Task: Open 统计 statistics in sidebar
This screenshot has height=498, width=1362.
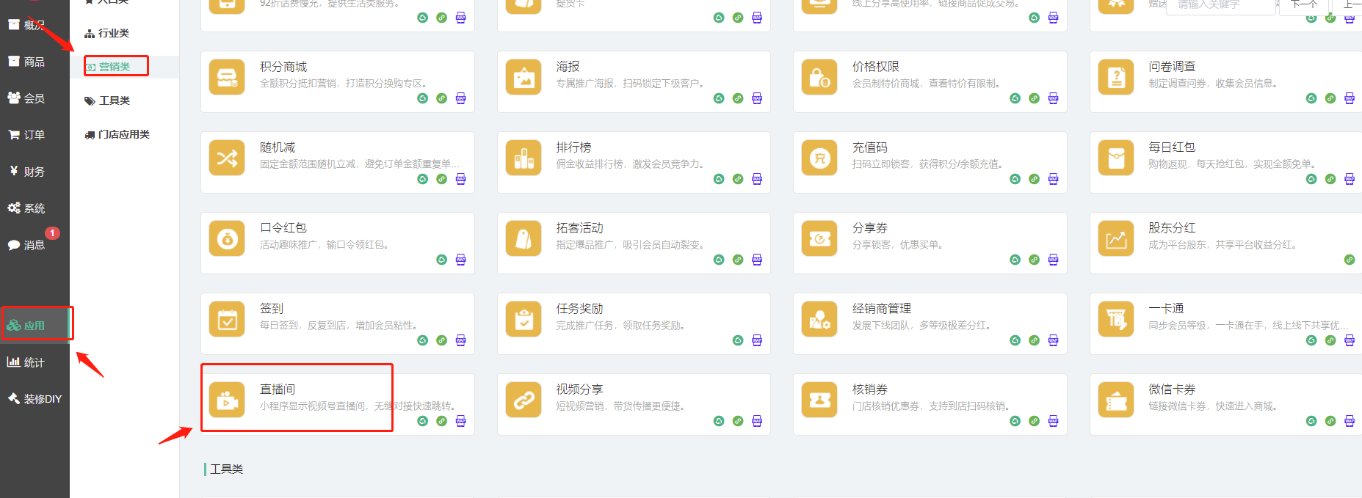Action: pyautogui.click(x=34, y=362)
